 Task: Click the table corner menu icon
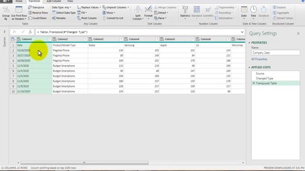pos(13,39)
